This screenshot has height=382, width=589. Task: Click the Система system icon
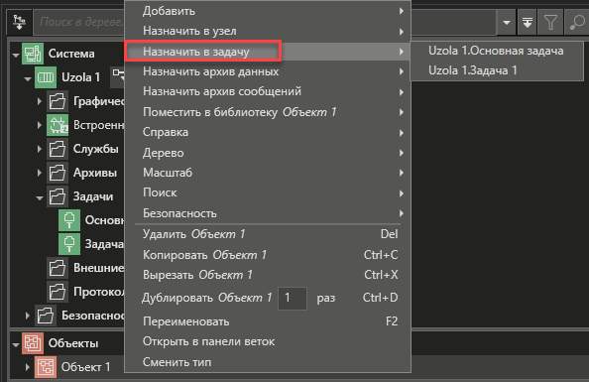[33, 54]
